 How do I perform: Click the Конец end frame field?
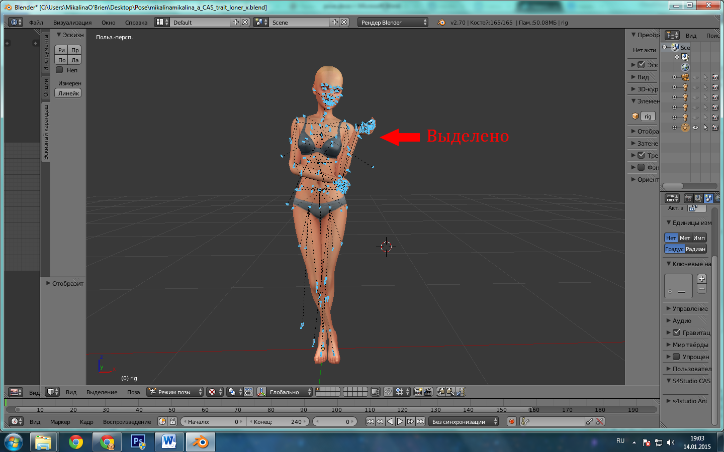(278, 421)
